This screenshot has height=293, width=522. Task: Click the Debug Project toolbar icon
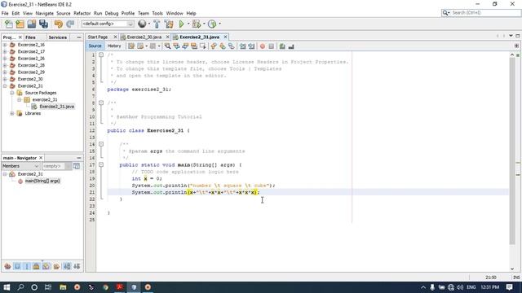tap(197, 24)
